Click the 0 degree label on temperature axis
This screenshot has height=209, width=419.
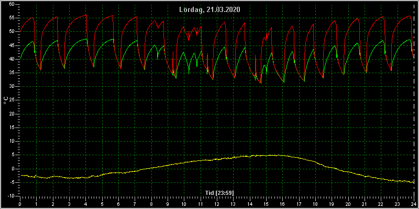pyautogui.click(x=13, y=169)
